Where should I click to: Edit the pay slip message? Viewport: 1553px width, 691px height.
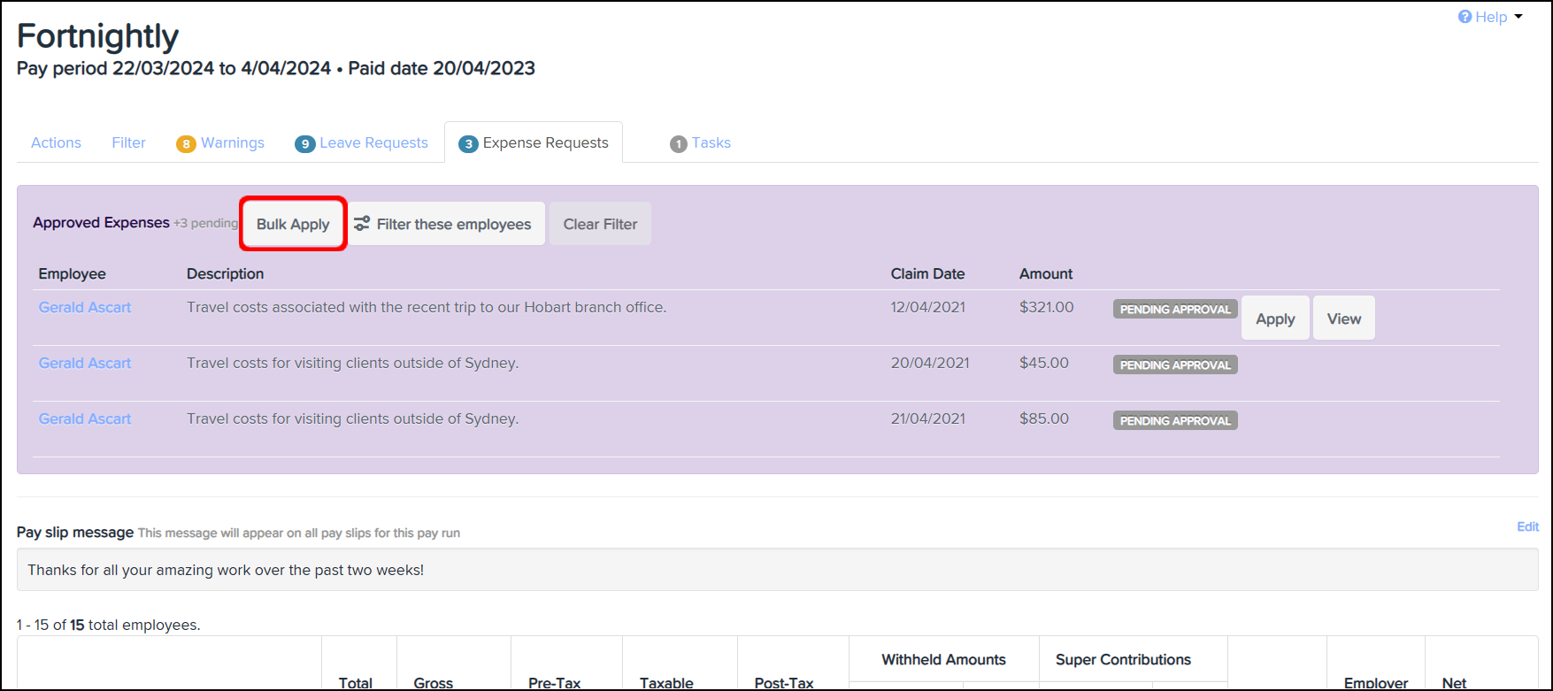1527,526
